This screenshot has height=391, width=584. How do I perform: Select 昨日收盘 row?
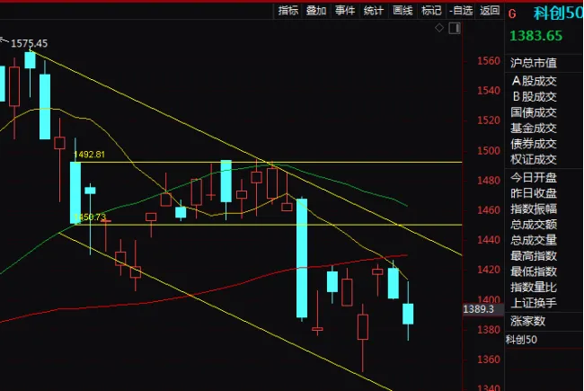534,193
